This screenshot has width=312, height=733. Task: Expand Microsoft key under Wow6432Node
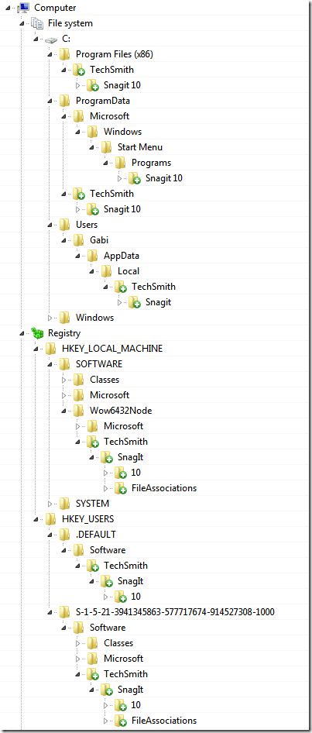[78, 426]
